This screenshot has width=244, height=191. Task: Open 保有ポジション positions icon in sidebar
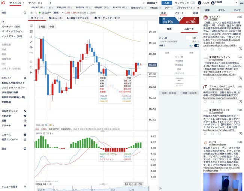[x=25, y=111]
